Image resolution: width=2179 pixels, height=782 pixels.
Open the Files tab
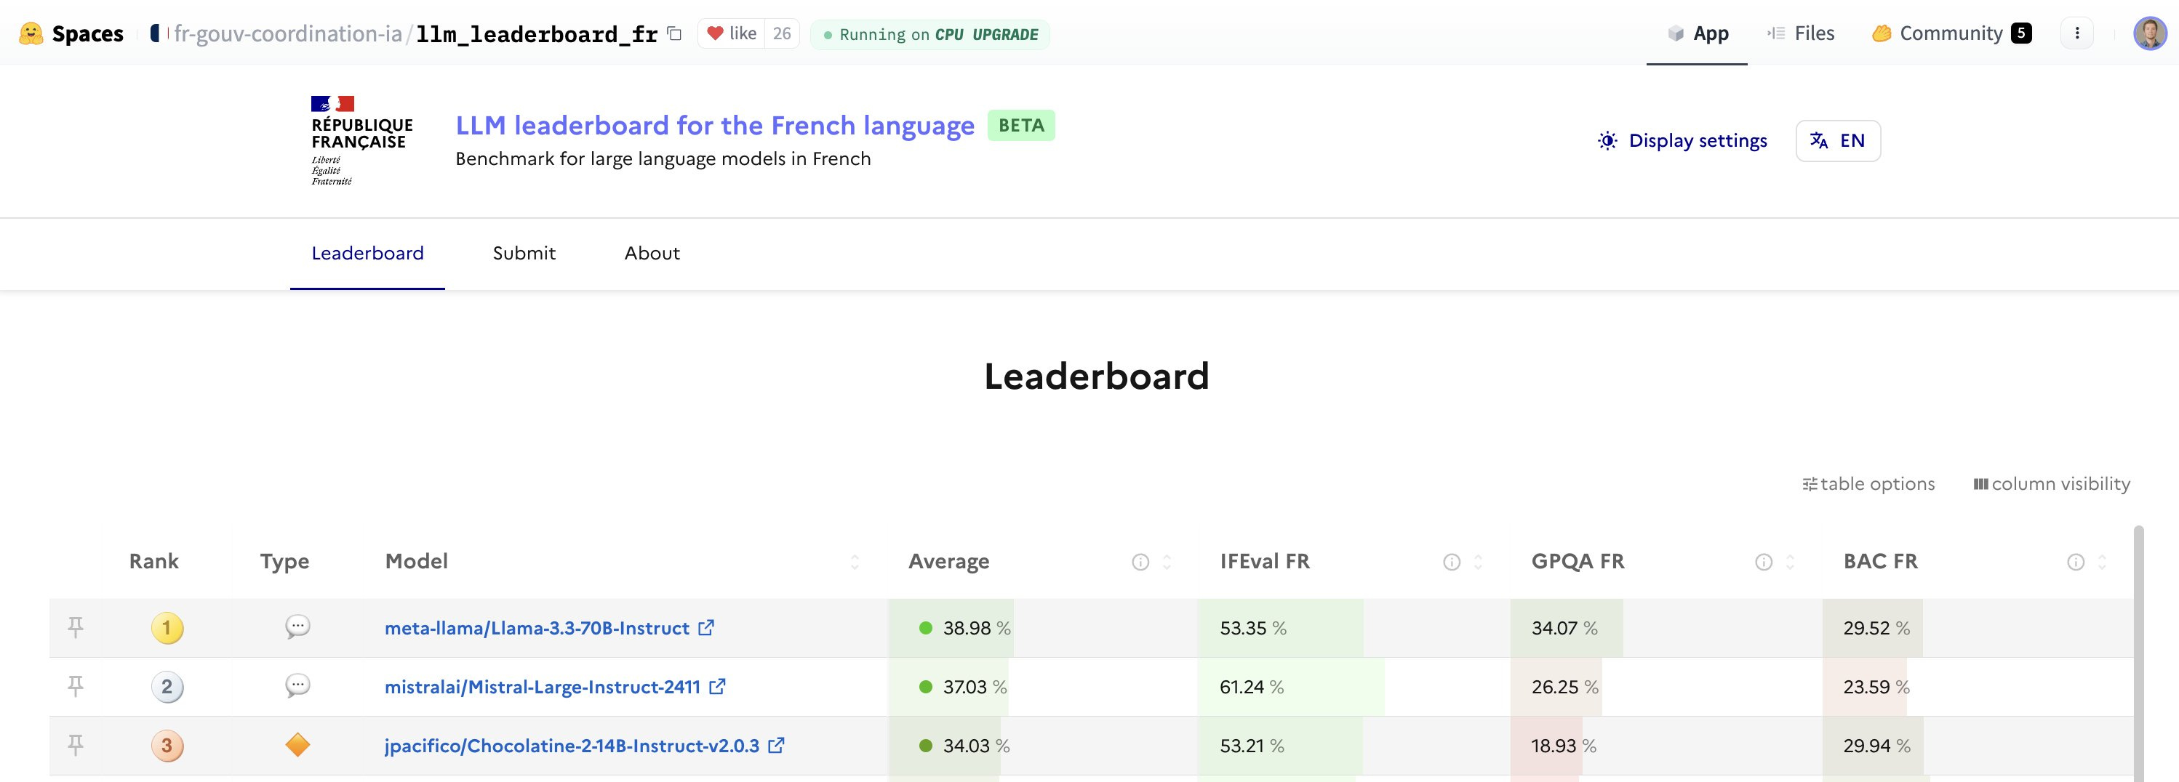point(1800,34)
